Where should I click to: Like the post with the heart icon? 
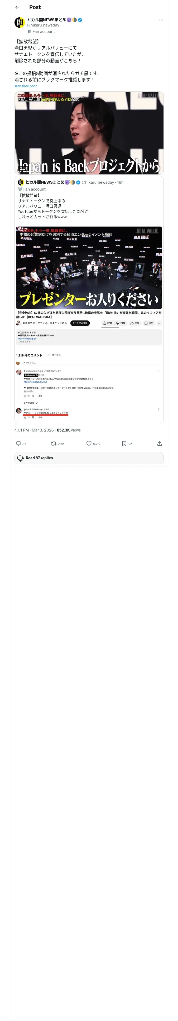tap(89, 443)
